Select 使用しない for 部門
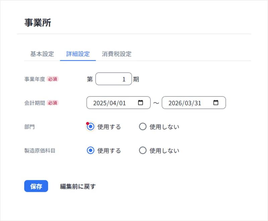Image resolution: width=268 pixels, height=221 pixels. pos(143,127)
